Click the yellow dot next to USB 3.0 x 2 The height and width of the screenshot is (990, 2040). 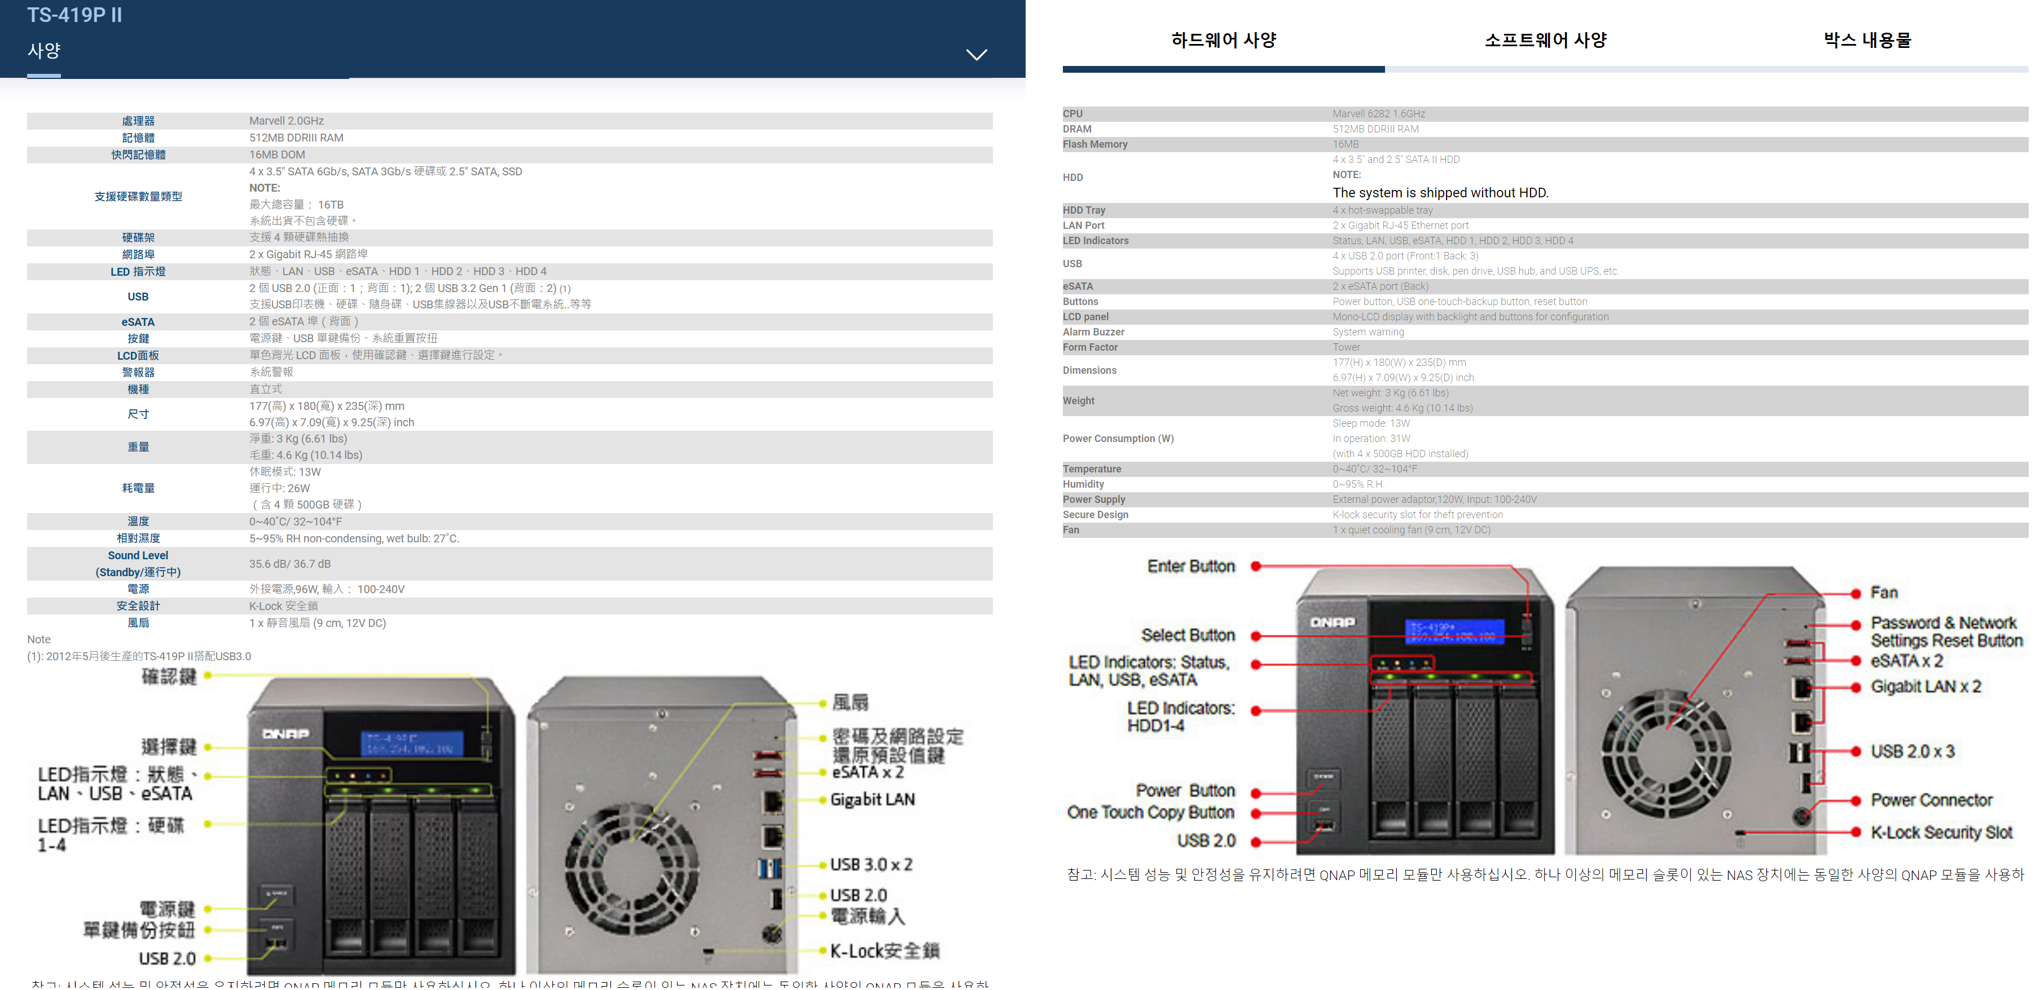[823, 865]
